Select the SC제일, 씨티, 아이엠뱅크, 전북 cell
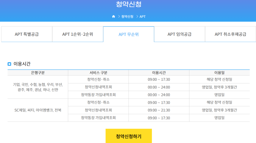 click(x=38, y=110)
